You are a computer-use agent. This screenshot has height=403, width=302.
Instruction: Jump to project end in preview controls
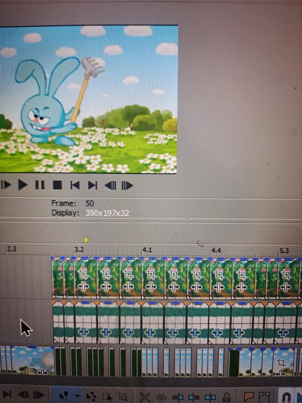pyautogui.click(x=93, y=185)
